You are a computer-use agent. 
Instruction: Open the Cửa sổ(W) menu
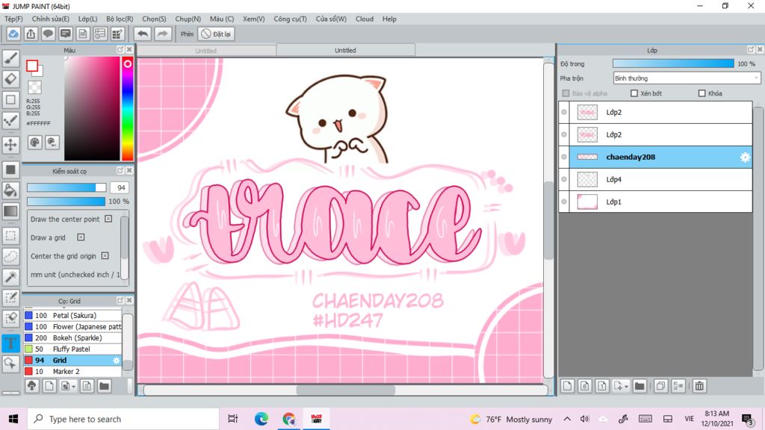[331, 19]
